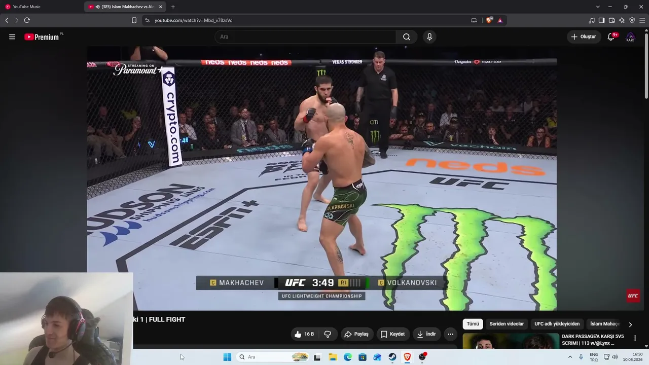This screenshot has height=365, width=649.
Task: Go to YouTube Premium home logo
Action: [x=42, y=36]
